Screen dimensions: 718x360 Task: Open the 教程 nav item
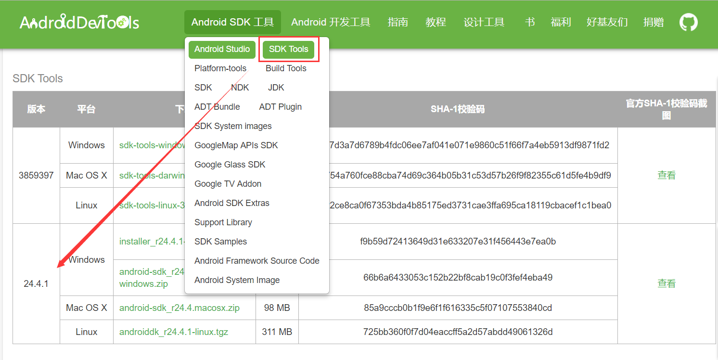coord(436,22)
